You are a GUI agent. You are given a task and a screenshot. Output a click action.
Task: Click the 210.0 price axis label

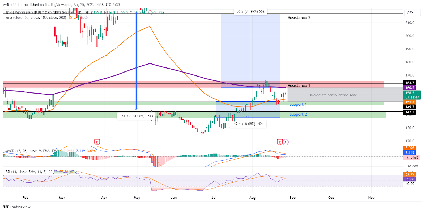pos(410,23)
